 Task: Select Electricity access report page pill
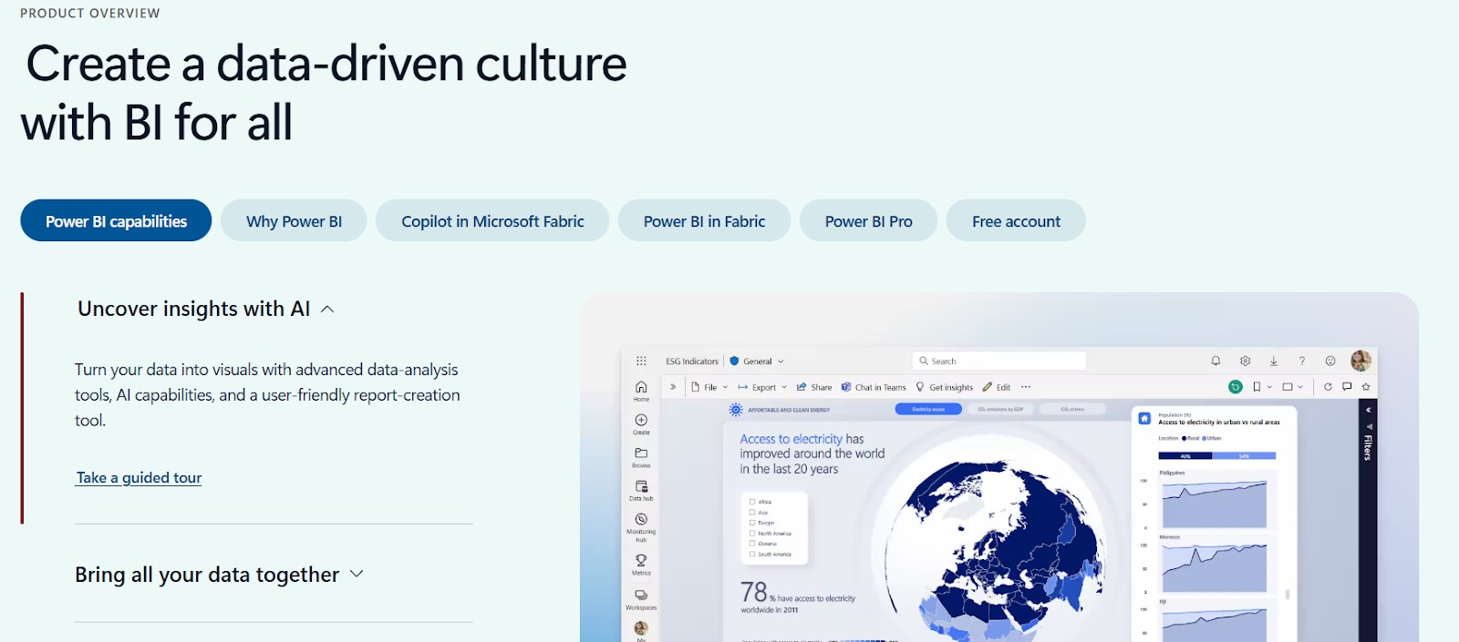(928, 409)
